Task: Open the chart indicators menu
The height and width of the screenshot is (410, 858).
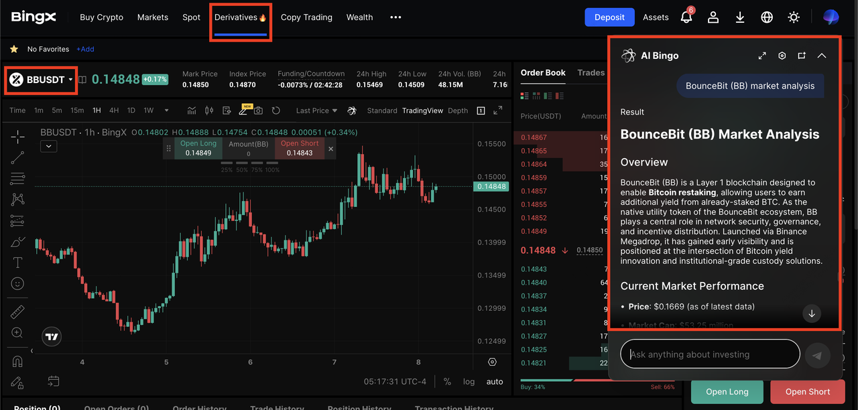Action: coord(192,111)
